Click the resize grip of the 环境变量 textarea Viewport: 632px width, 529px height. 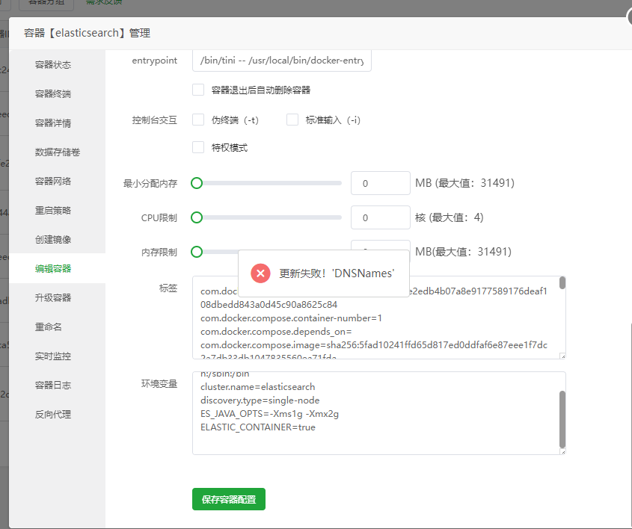(563, 452)
